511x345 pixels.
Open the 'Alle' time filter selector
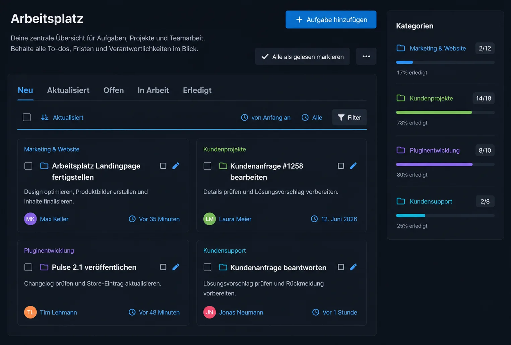pyautogui.click(x=312, y=117)
